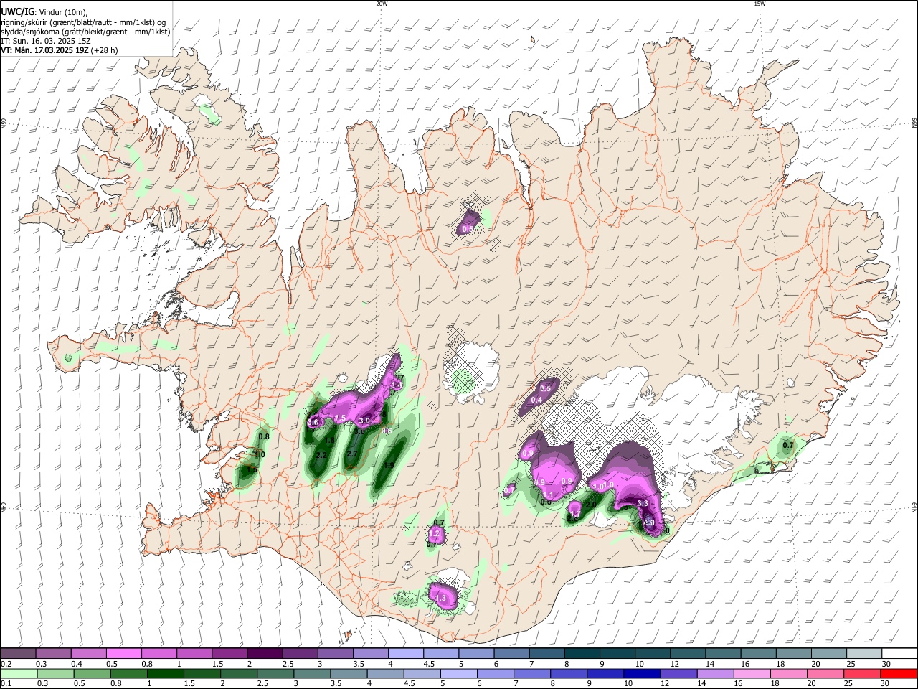Click the '1.3' value on southern glacier
Viewport: 918px width, 689px height.
click(x=441, y=598)
